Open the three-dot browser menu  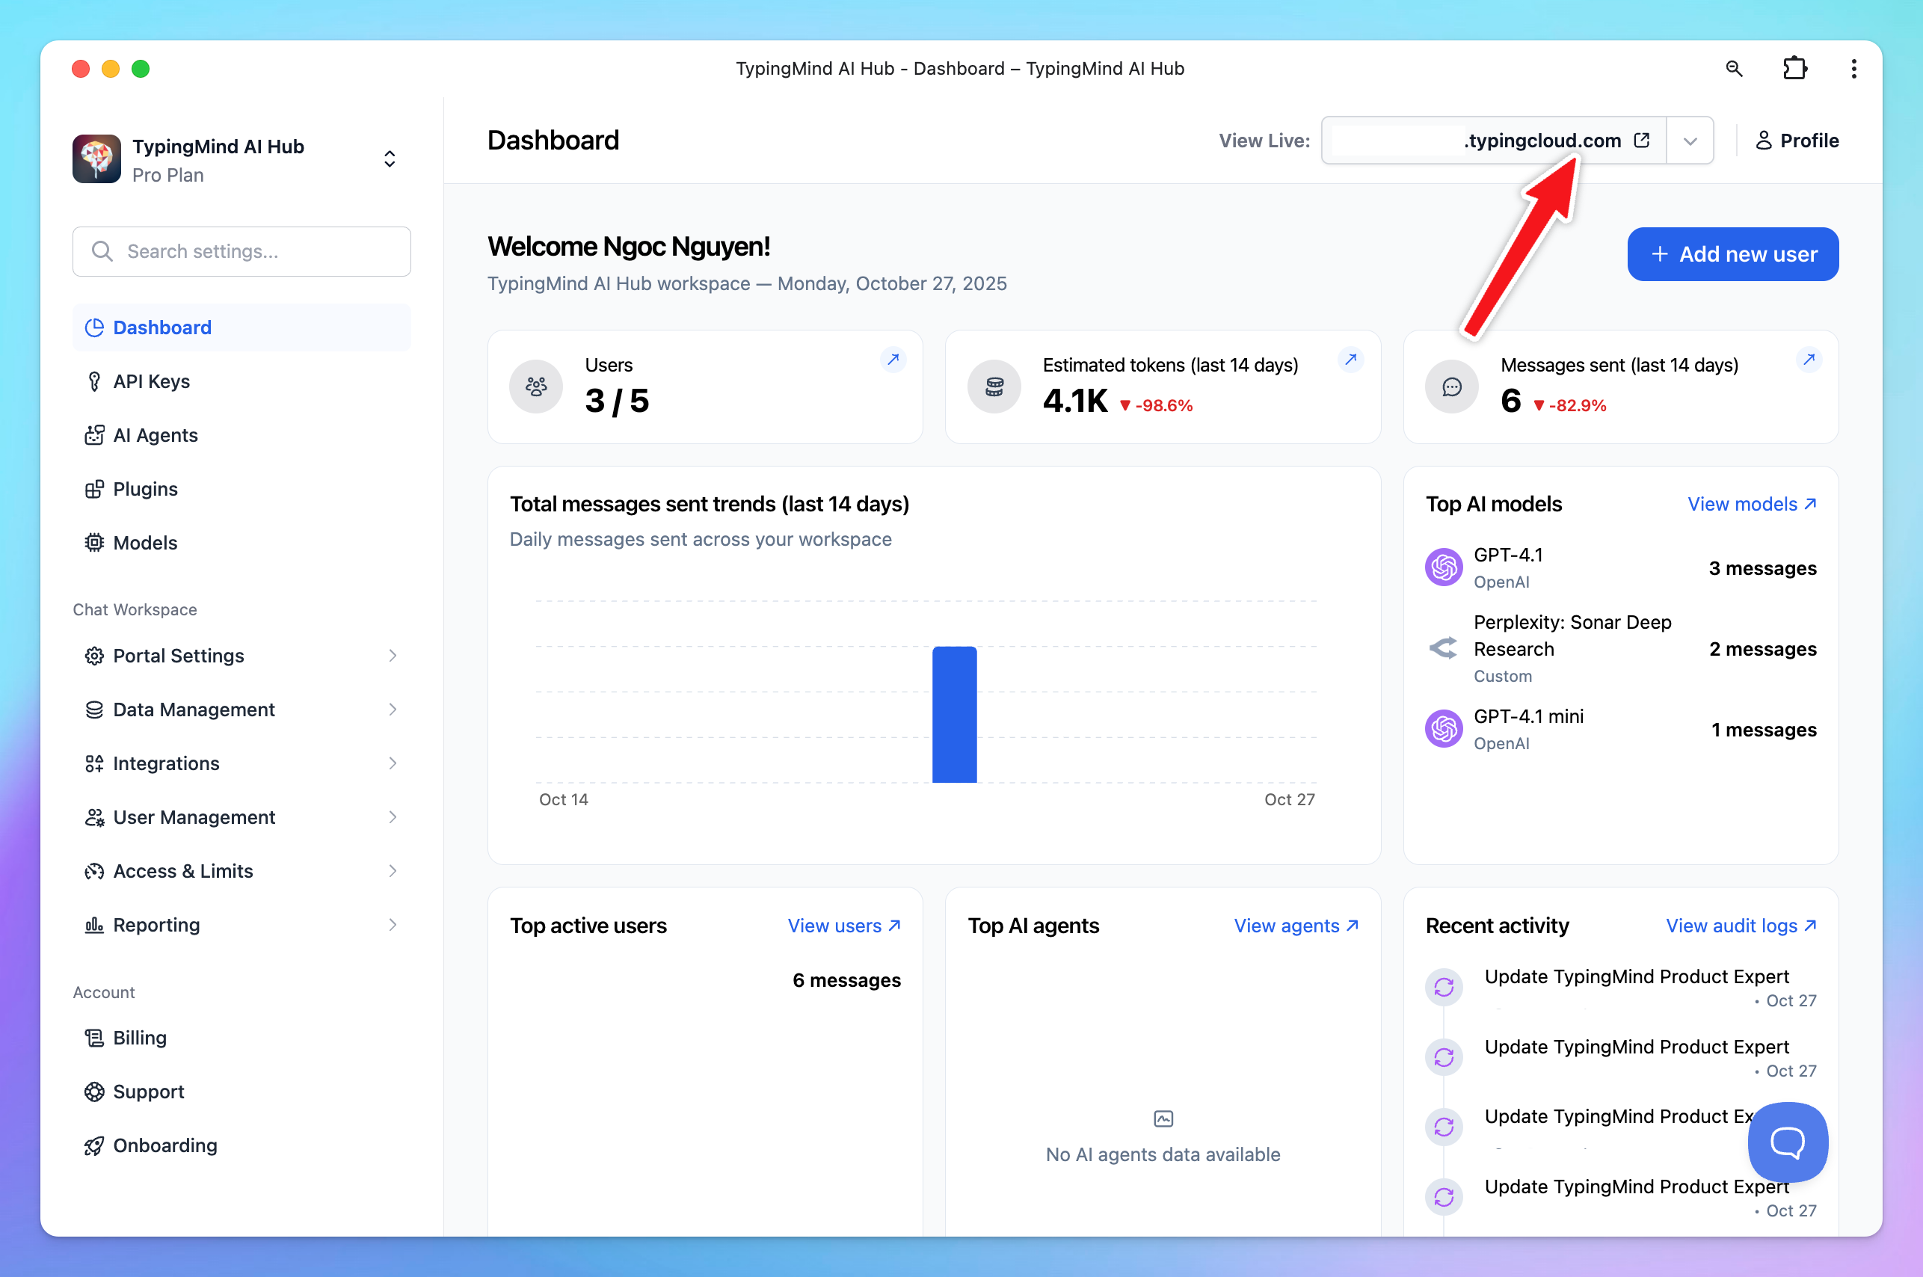pyautogui.click(x=1853, y=69)
